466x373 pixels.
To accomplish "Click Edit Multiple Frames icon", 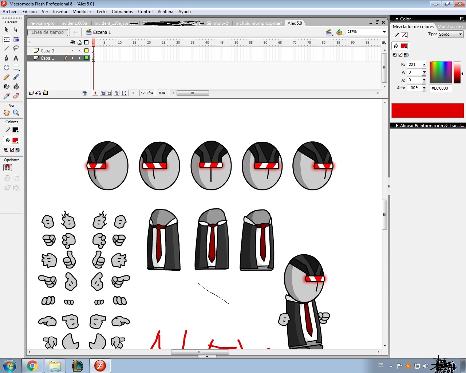I will [116, 93].
